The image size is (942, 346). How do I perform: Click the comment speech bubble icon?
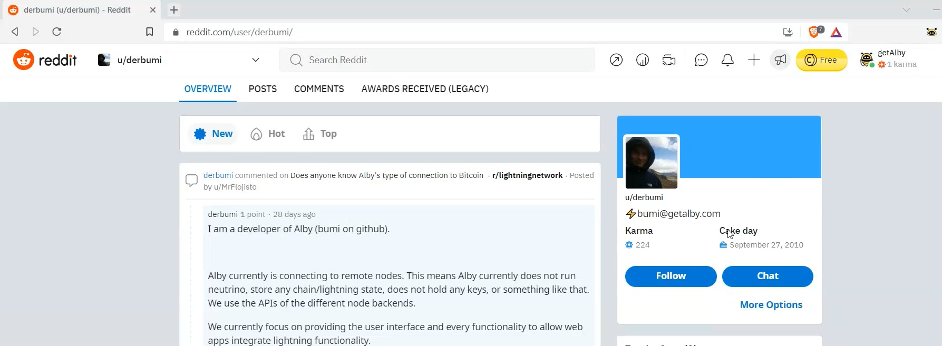(191, 181)
